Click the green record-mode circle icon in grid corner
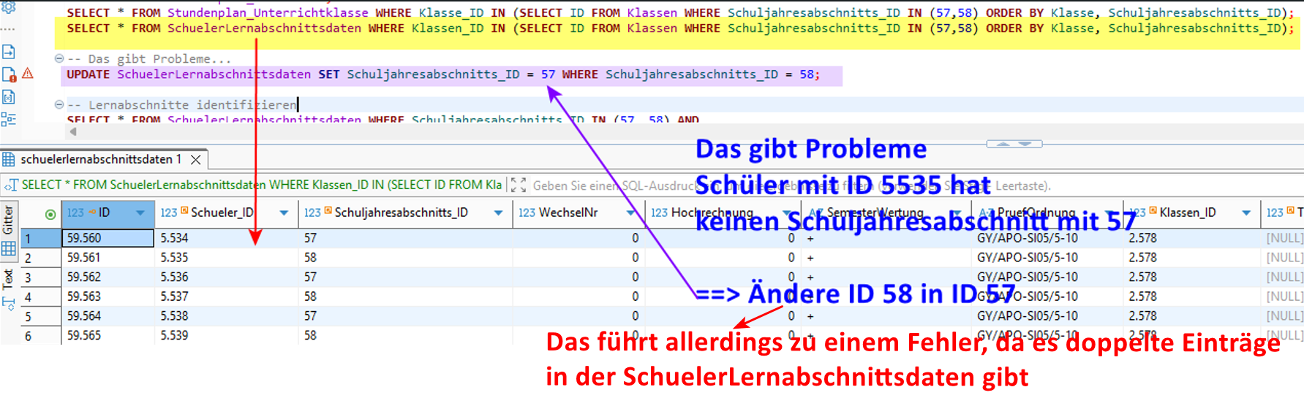This screenshot has width=1304, height=406. pyautogui.click(x=50, y=214)
